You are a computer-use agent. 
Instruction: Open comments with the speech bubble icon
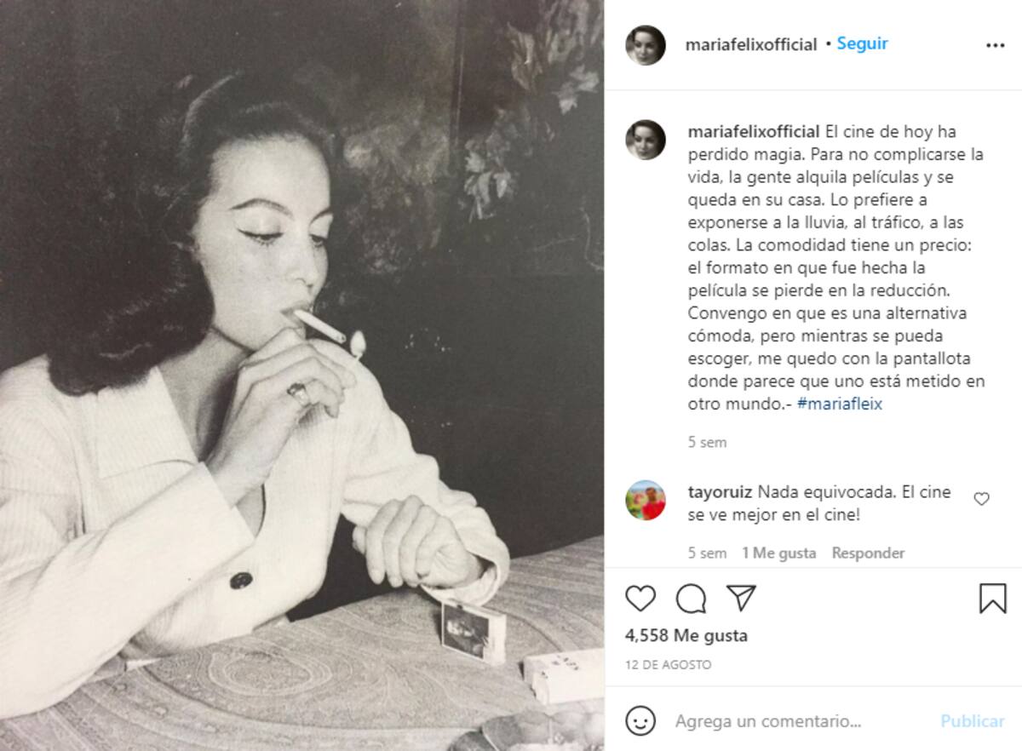[691, 599]
